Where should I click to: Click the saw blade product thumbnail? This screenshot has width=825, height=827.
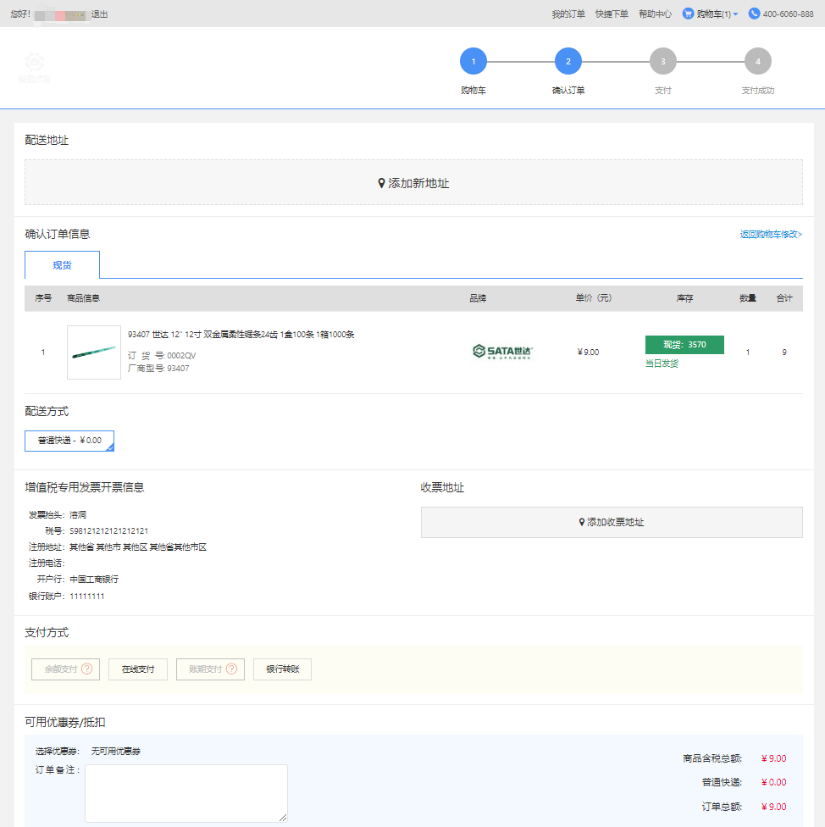pyautogui.click(x=94, y=352)
